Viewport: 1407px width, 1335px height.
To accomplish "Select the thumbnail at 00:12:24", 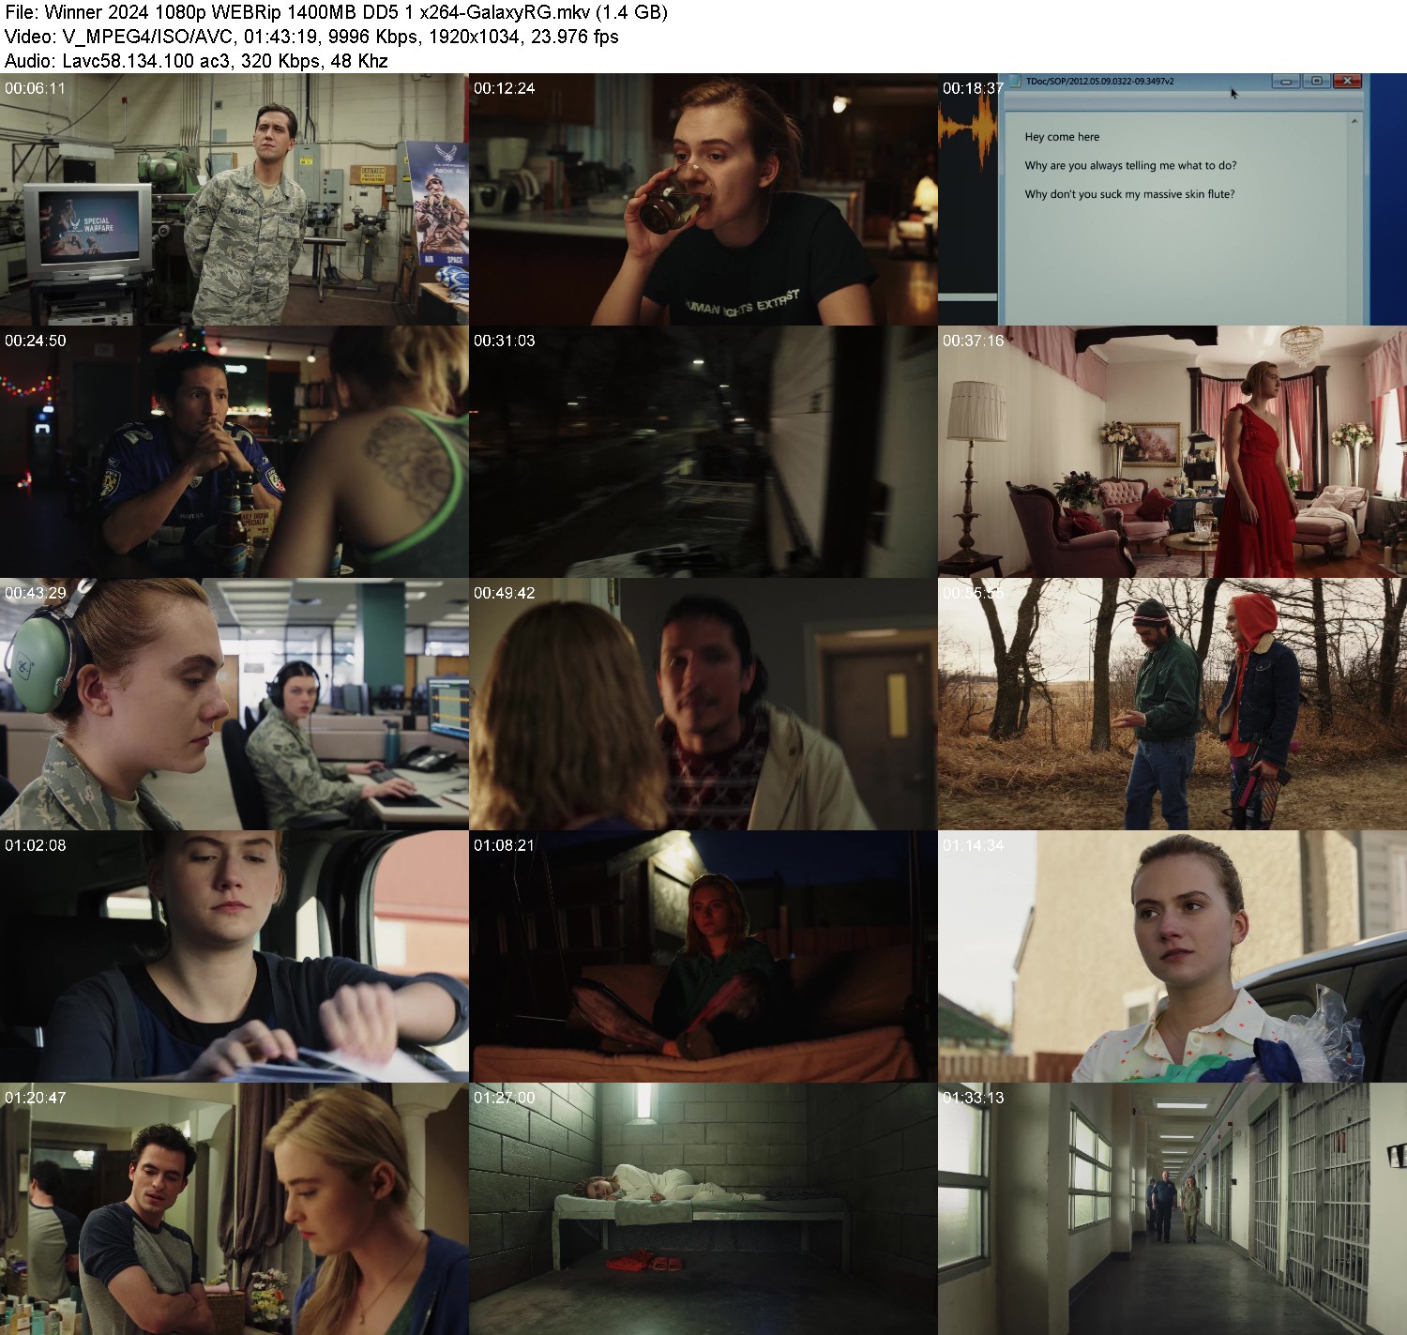I will [703, 200].
